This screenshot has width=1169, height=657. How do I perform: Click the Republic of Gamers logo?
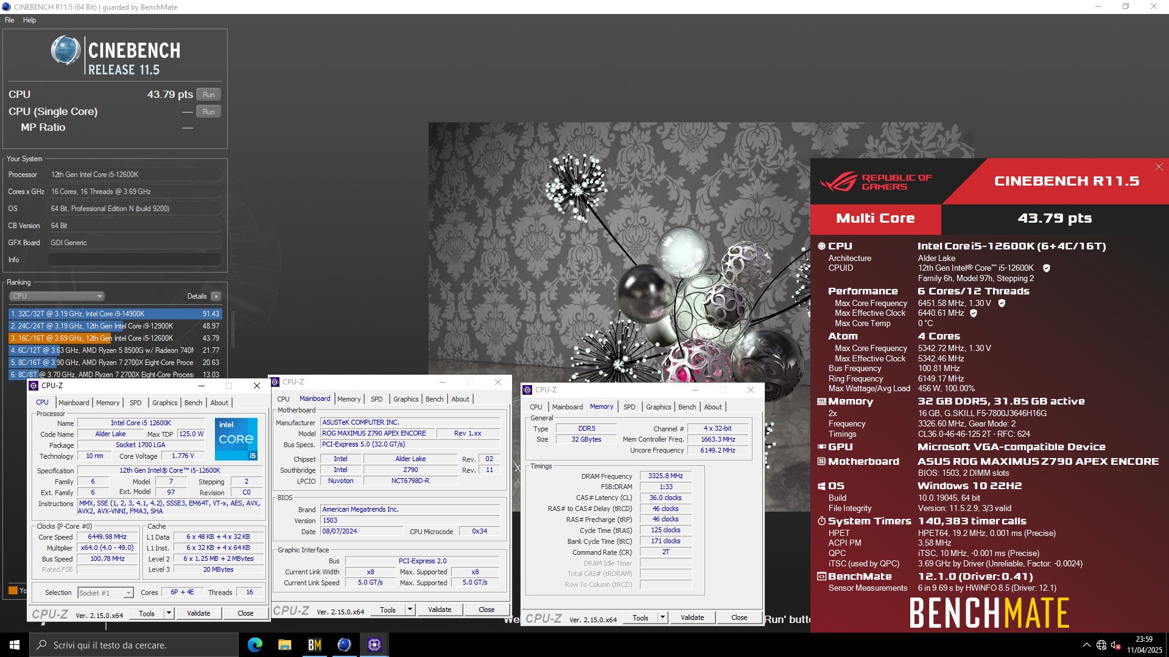[876, 181]
